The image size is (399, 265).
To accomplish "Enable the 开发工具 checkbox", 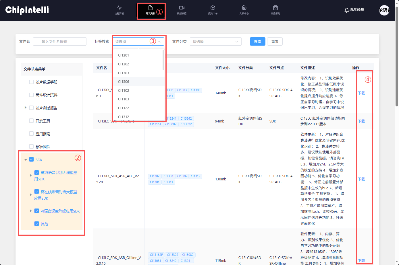I will (31, 121).
